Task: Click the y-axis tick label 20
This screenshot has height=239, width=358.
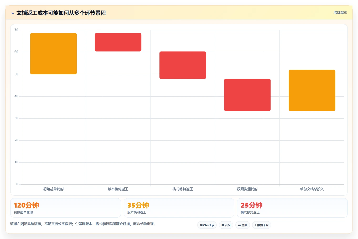Action: point(16,140)
